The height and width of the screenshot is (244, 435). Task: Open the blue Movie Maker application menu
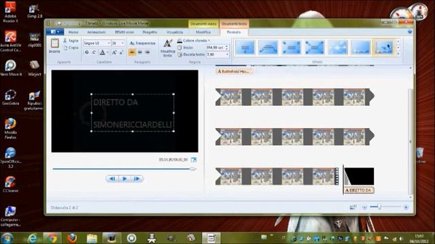[55, 32]
